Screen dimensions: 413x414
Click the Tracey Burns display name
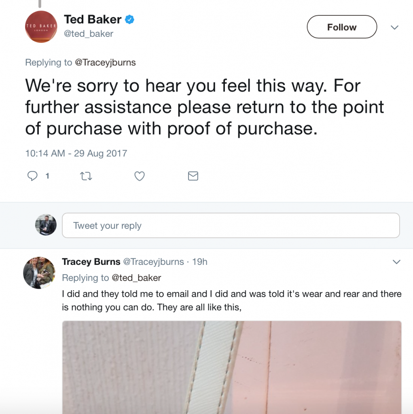point(91,262)
